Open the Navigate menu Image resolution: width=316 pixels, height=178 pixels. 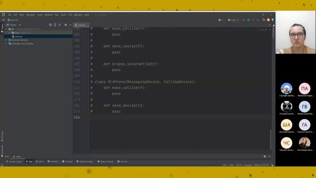[31, 15]
